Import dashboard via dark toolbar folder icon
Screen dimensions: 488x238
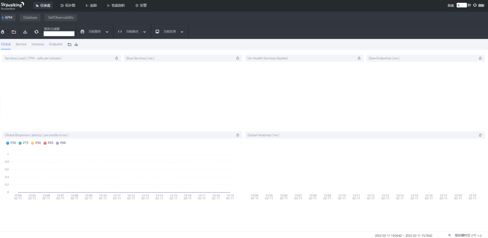pyautogui.click(x=14, y=31)
